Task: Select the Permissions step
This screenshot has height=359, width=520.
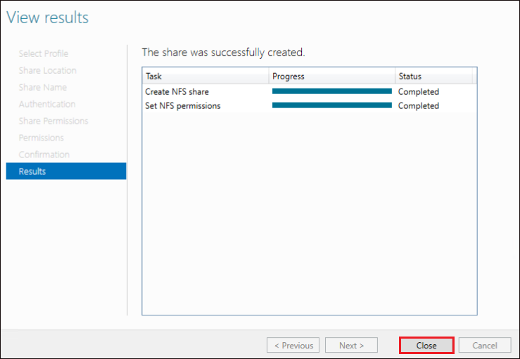Action: click(41, 138)
